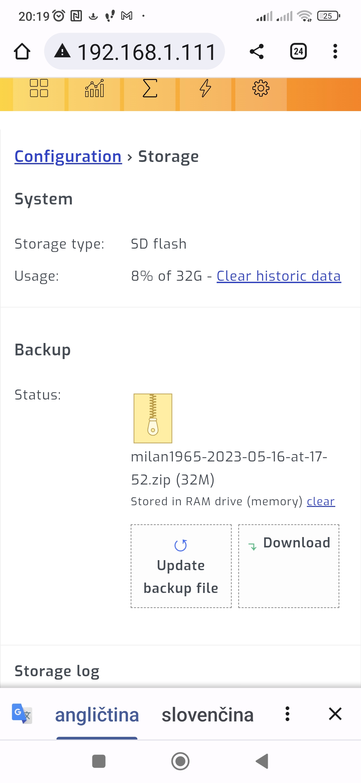Image resolution: width=361 pixels, height=783 pixels.
Task: Select the backup zip file thumbnail
Action: (153, 418)
